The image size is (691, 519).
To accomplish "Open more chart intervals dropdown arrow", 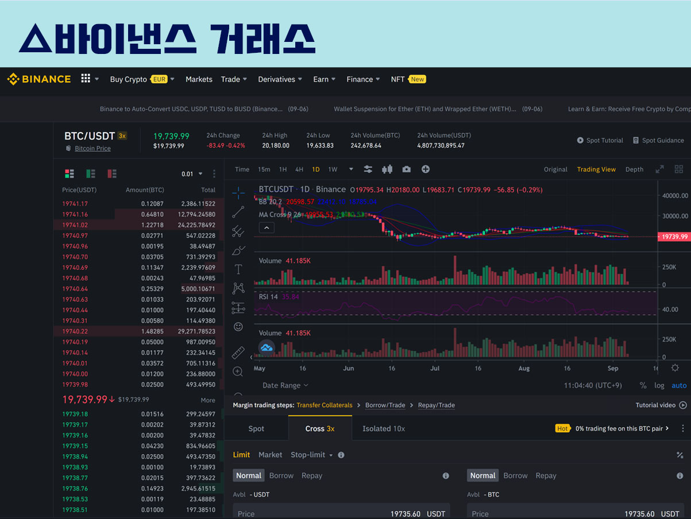I will click(350, 169).
